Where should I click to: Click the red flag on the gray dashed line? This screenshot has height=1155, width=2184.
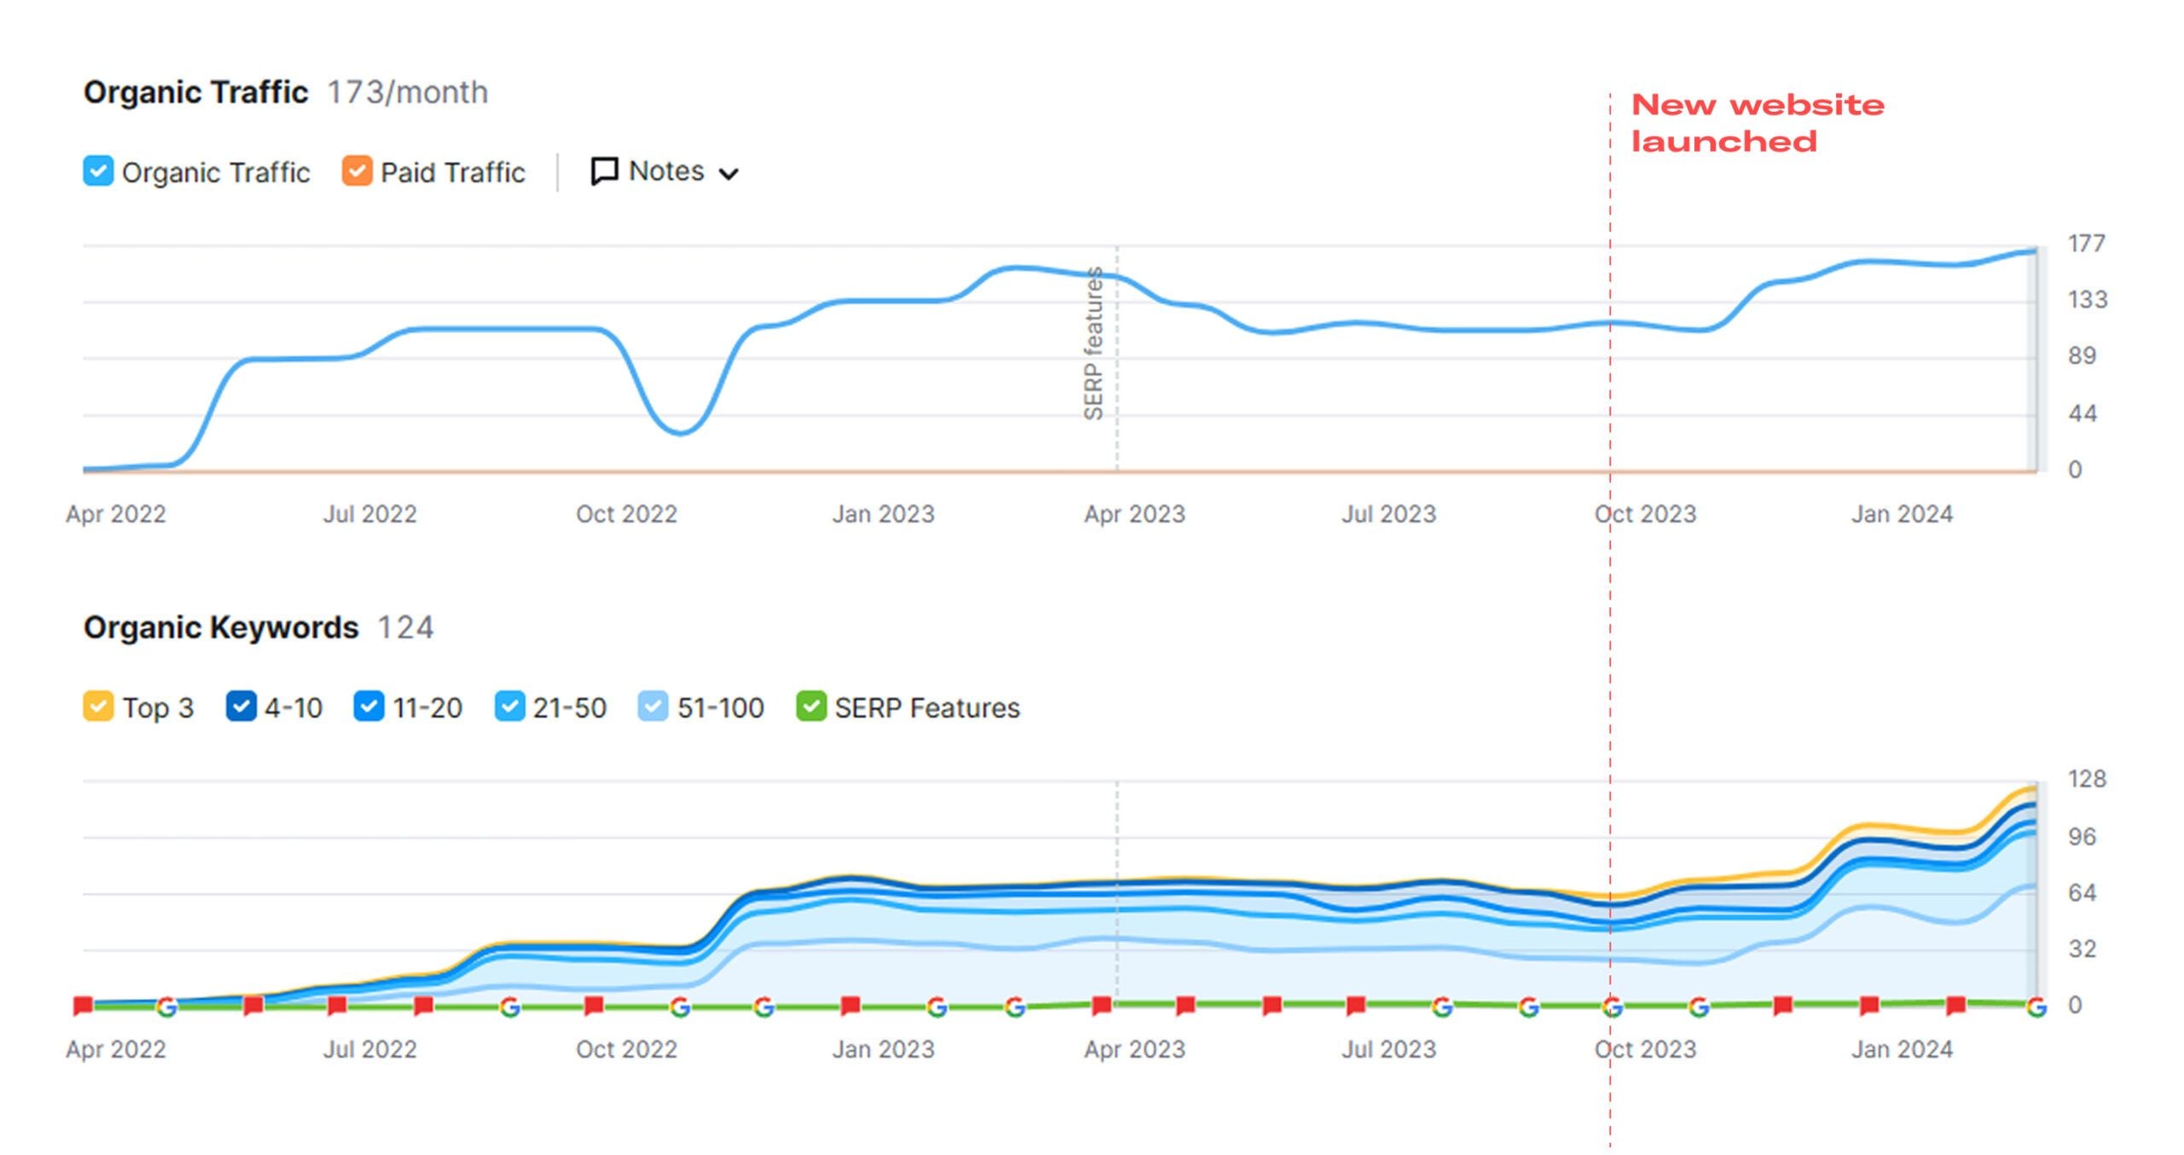1101,1005
